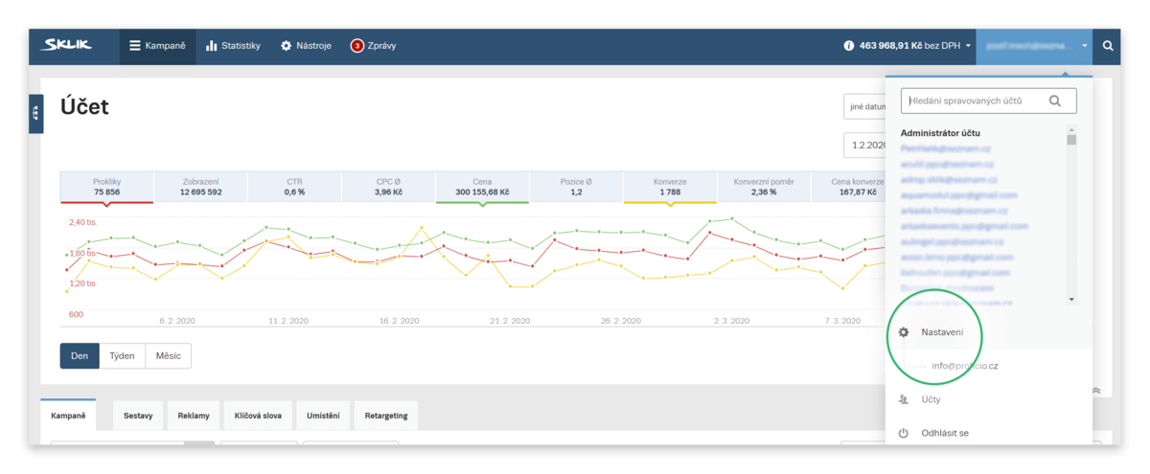Toggle the Cena metric on chart
This screenshot has height=474, width=1150.
click(482, 186)
